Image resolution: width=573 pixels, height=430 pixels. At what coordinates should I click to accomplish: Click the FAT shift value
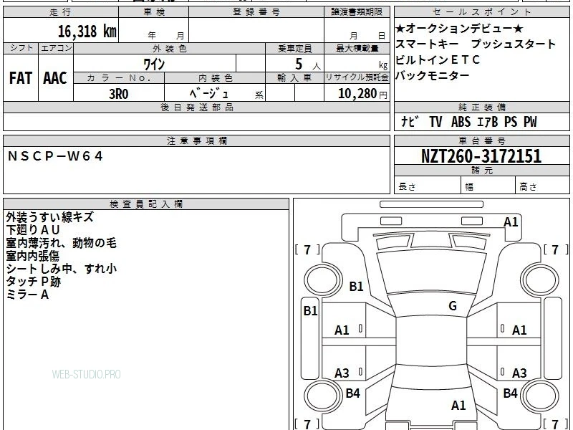pos(21,78)
